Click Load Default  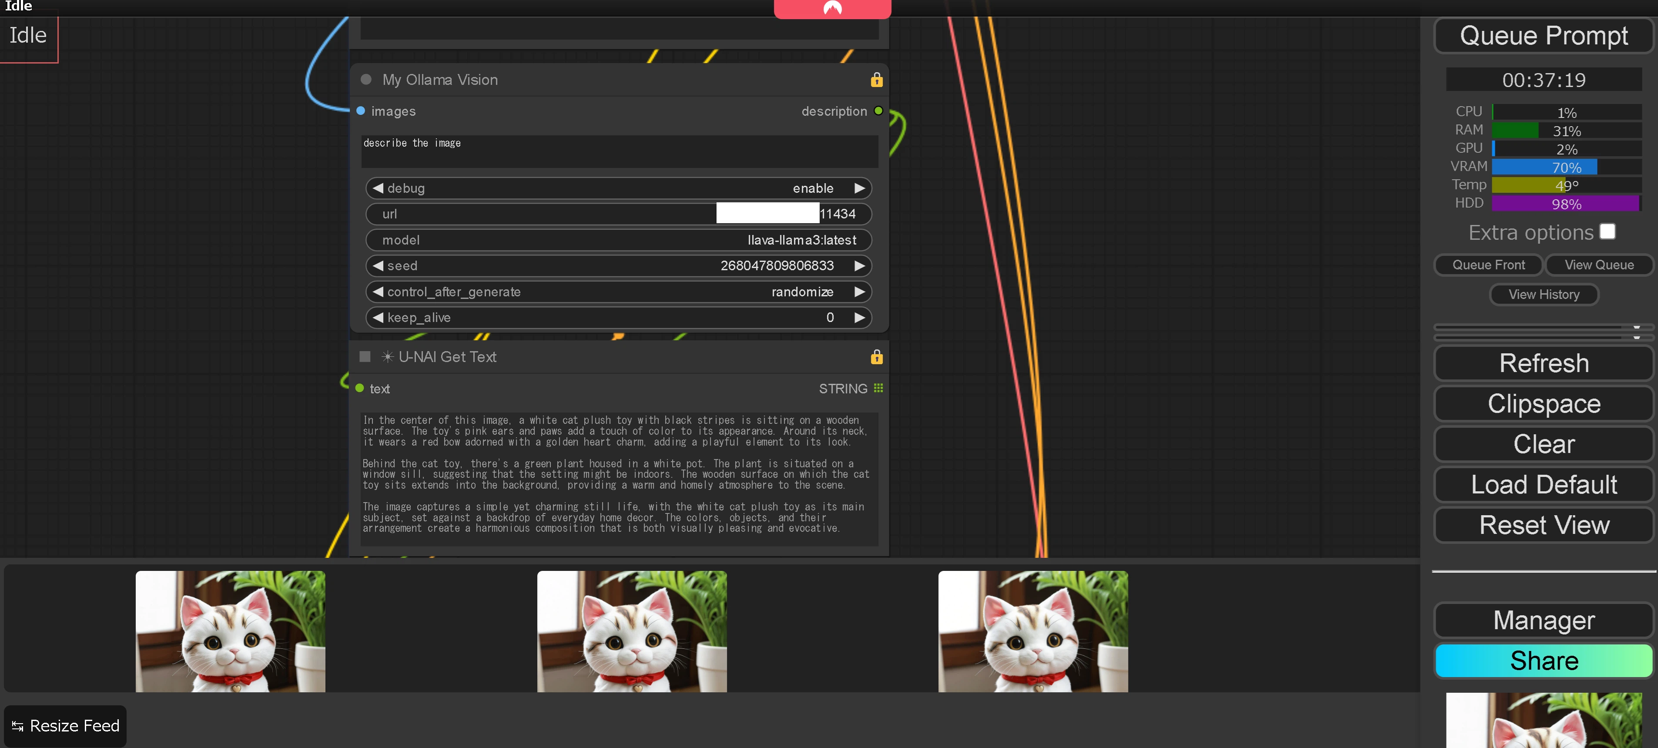[x=1544, y=484]
